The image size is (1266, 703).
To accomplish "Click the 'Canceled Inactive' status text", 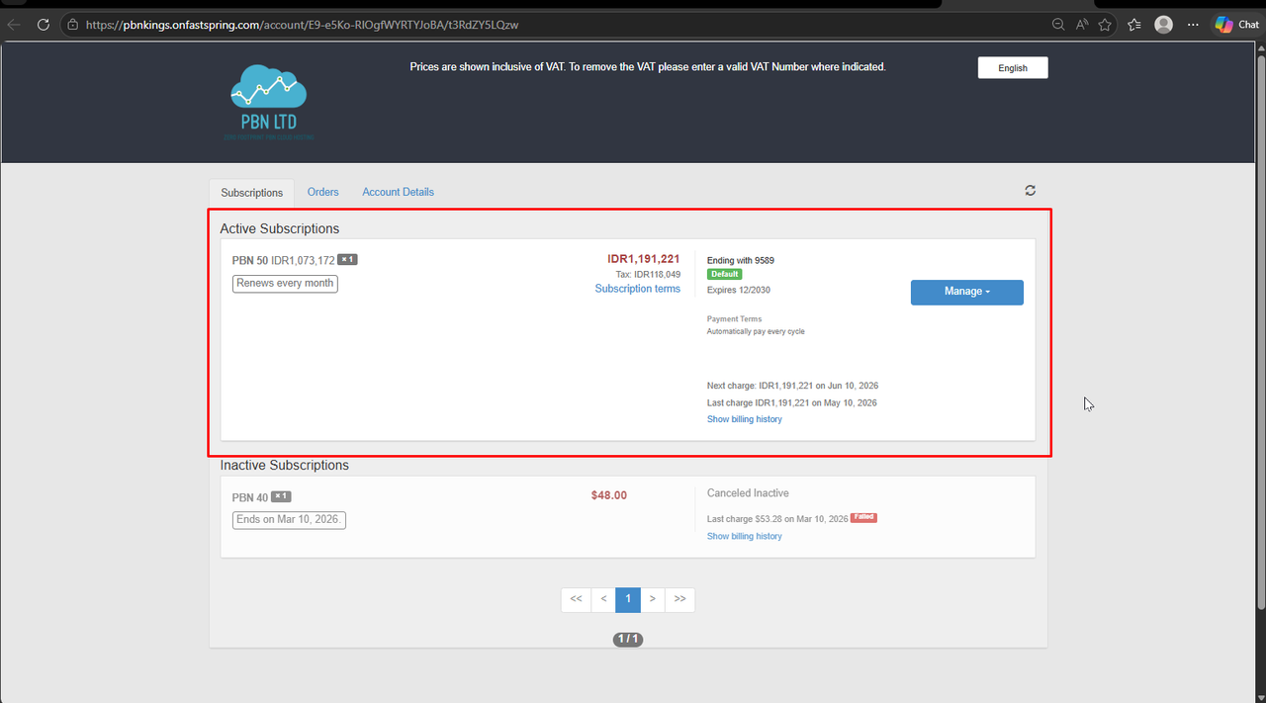I will (x=748, y=493).
